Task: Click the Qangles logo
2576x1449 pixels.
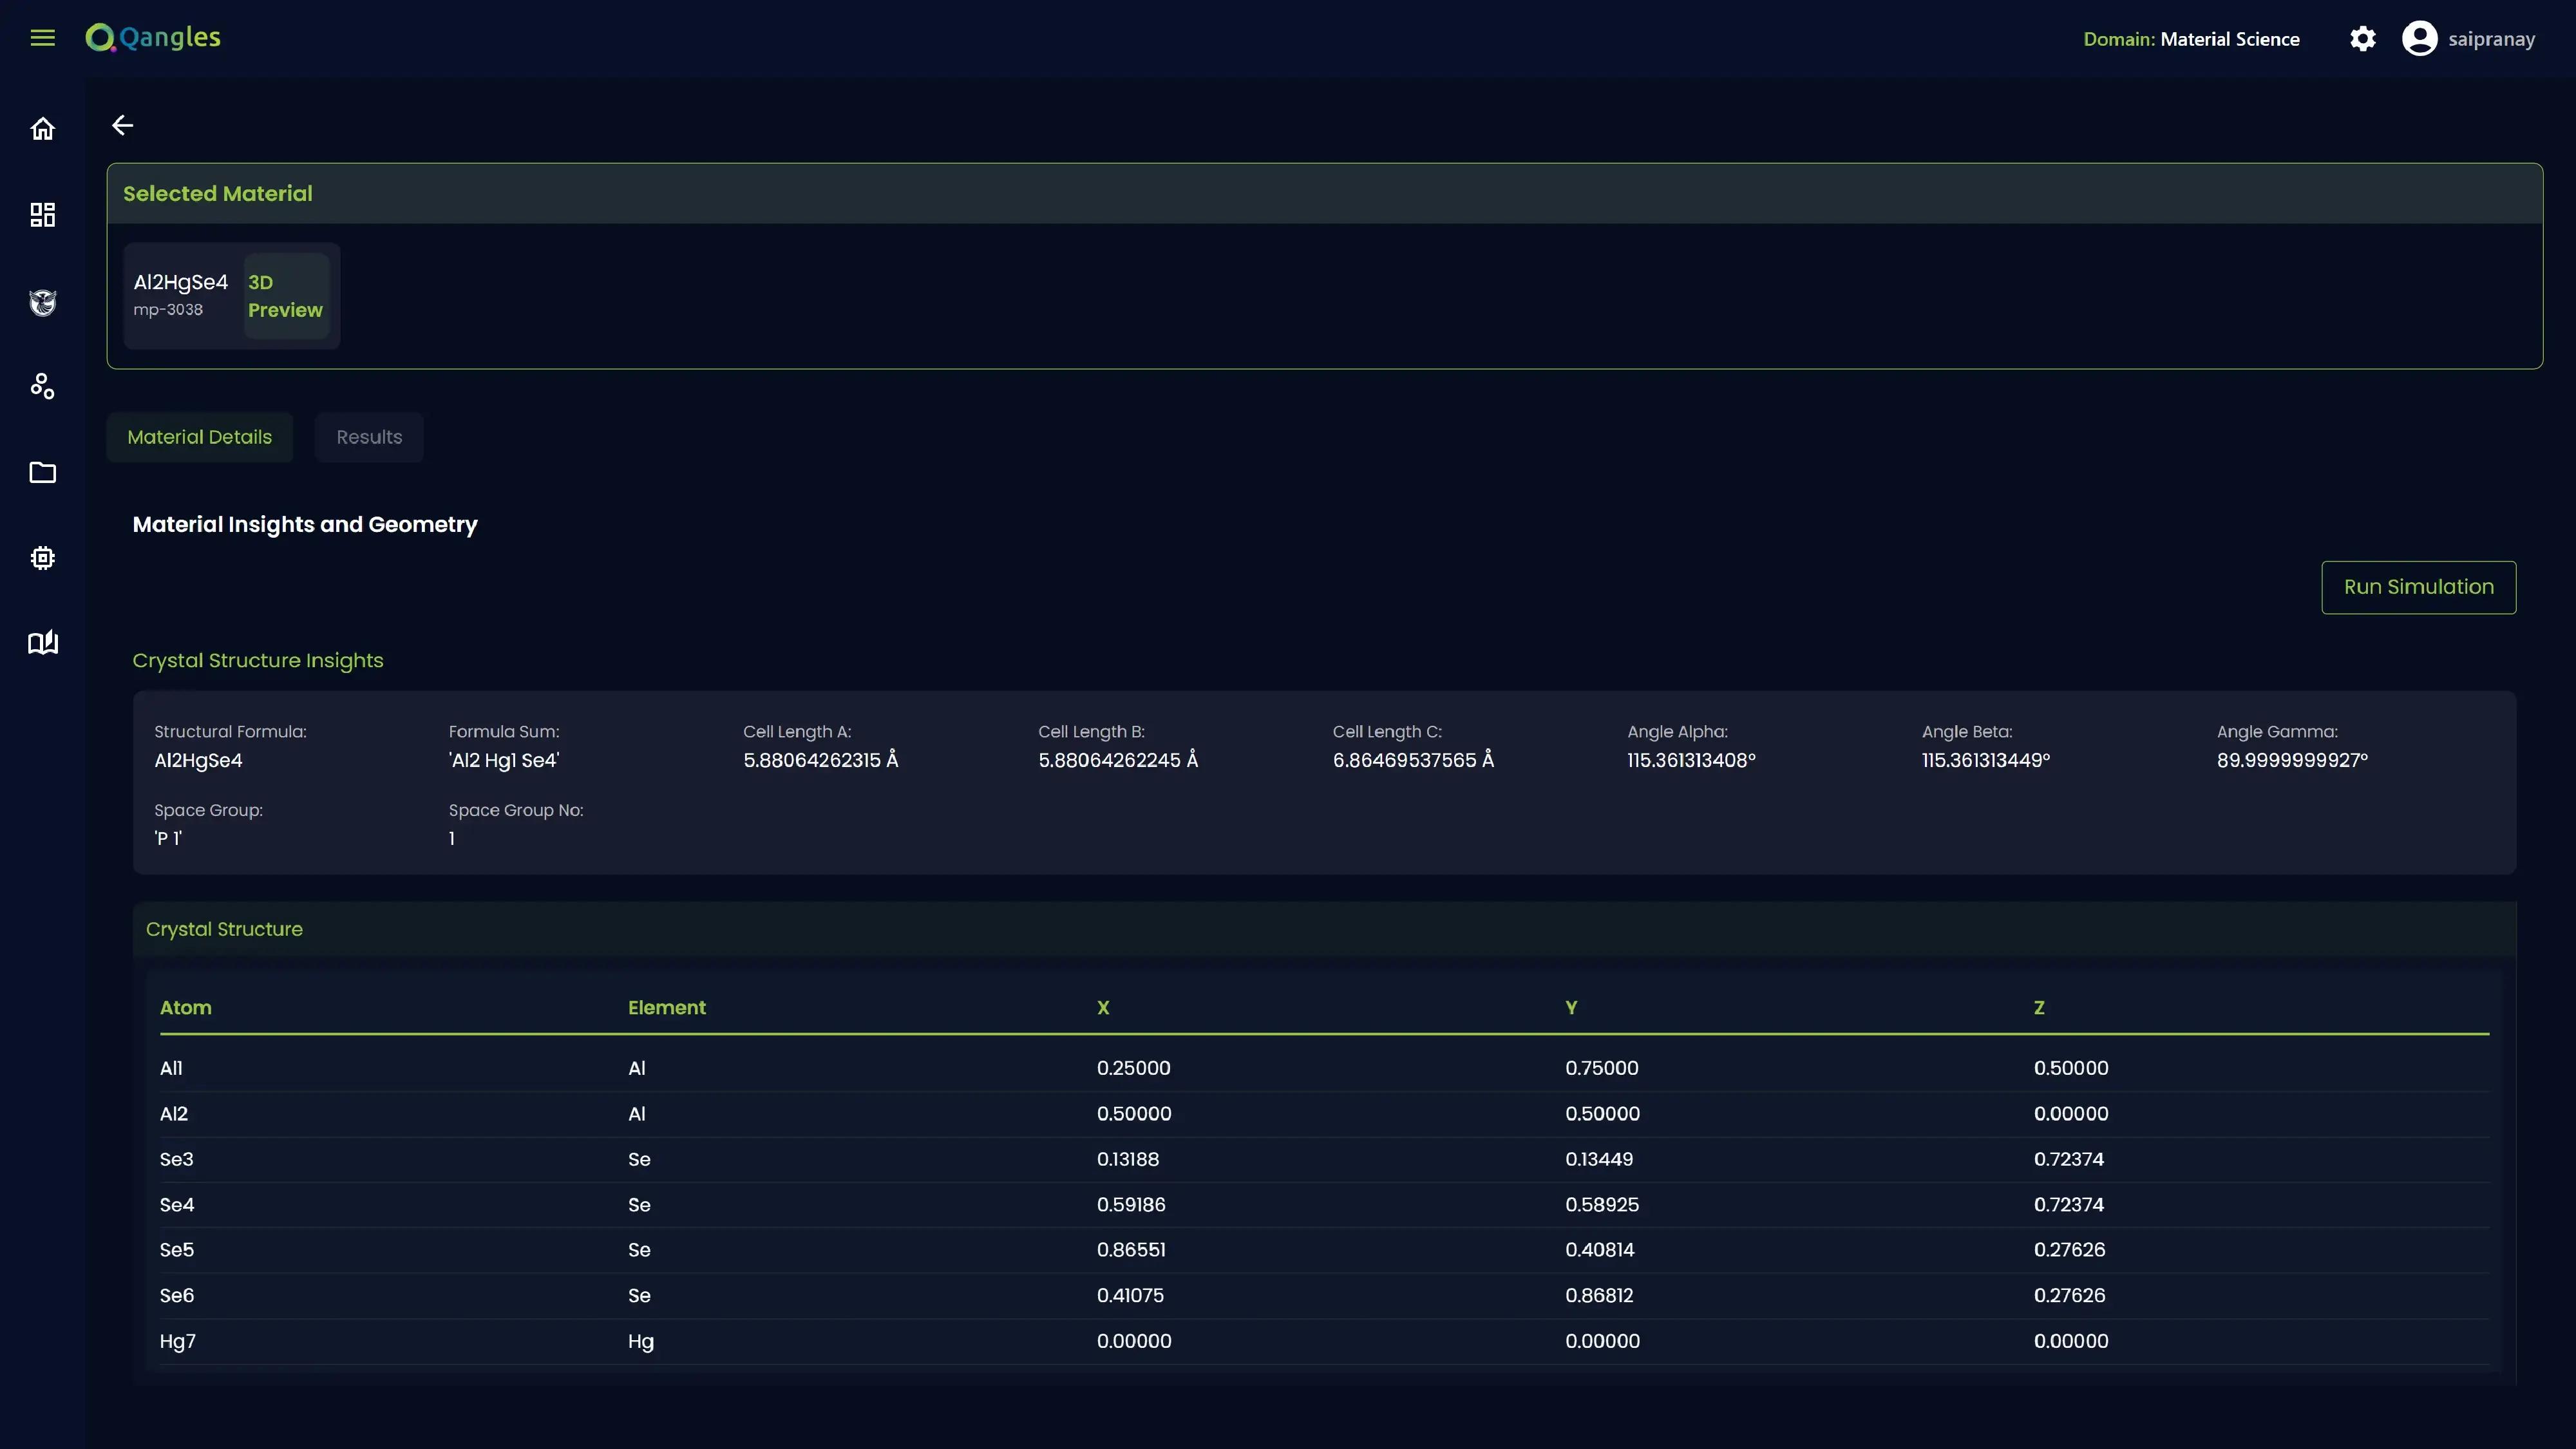Action: 153,38
